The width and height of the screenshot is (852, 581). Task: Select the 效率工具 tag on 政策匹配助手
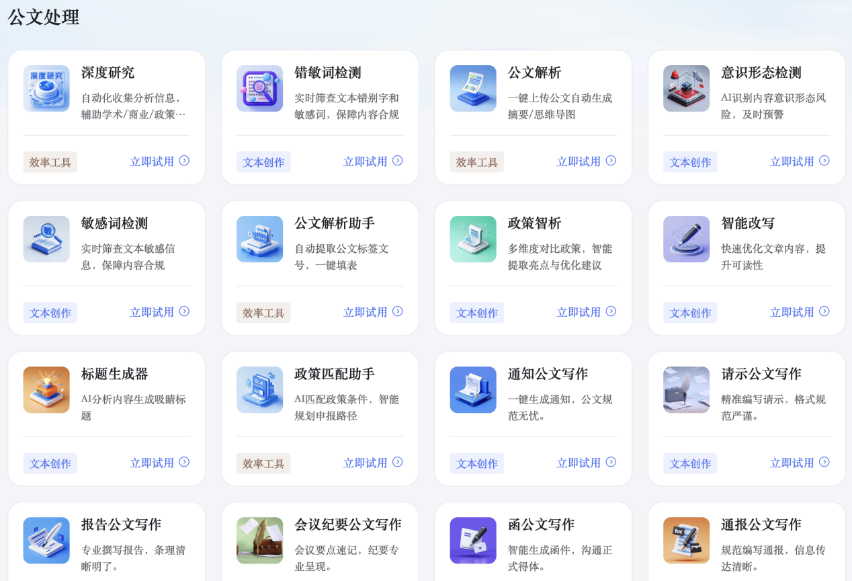pos(263,463)
